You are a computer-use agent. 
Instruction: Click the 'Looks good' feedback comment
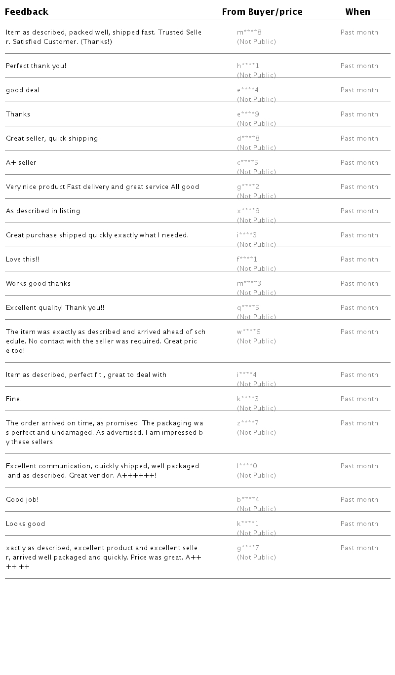point(26,524)
